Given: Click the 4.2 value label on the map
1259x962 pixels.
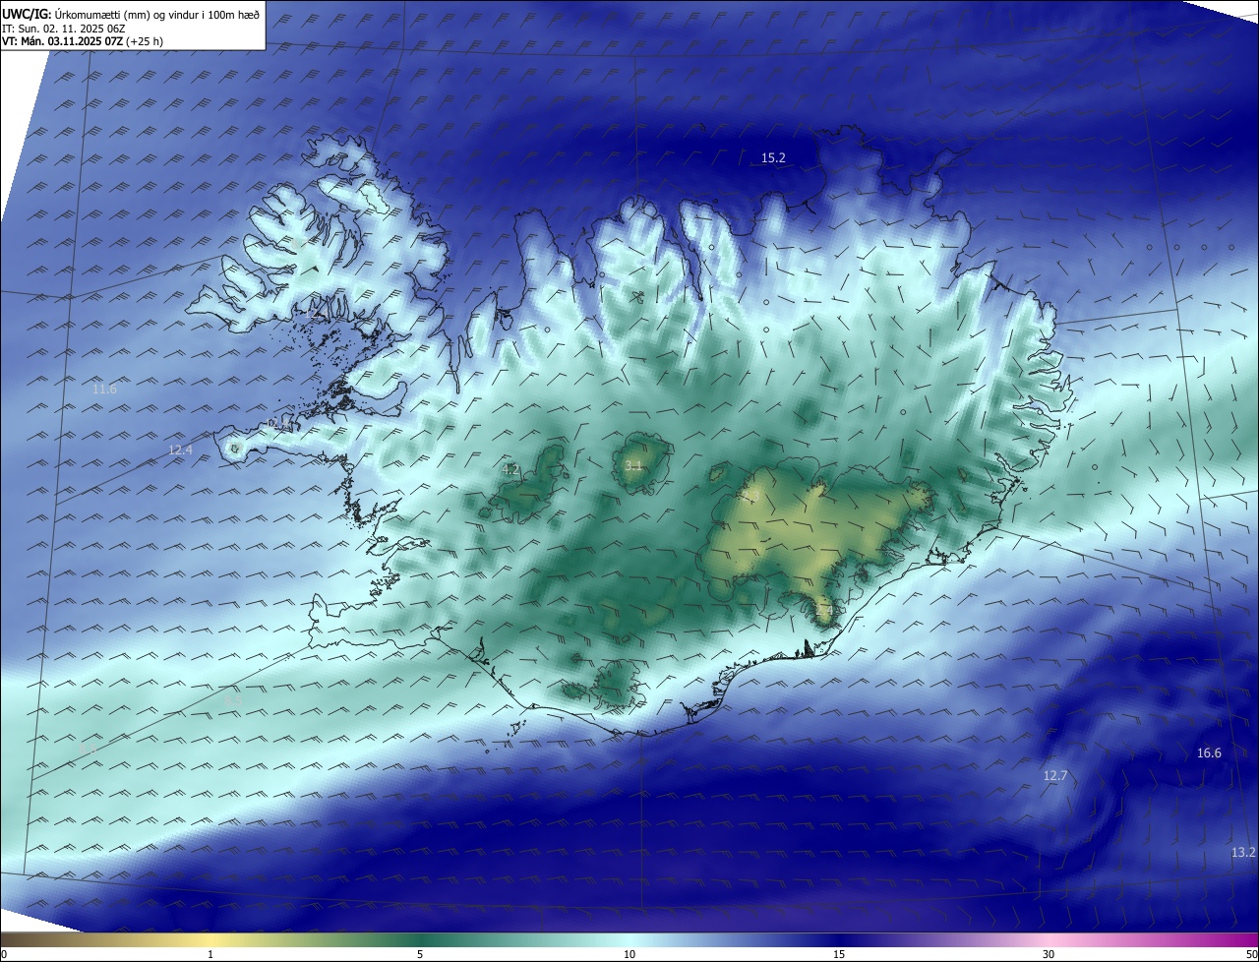Looking at the screenshot, I should (x=510, y=470).
